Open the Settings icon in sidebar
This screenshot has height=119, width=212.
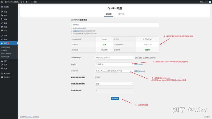tap(2, 69)
